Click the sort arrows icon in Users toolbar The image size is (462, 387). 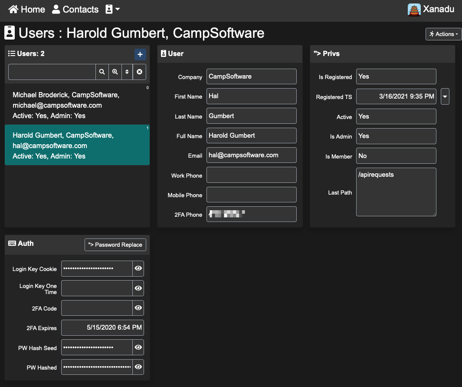[127, 72]
